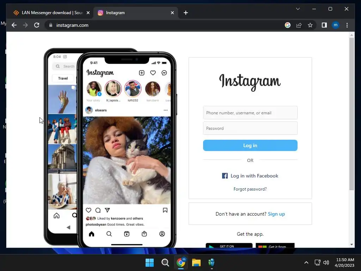Open the Forgot password? link
The image size is (361, 271).
point(250,189)
